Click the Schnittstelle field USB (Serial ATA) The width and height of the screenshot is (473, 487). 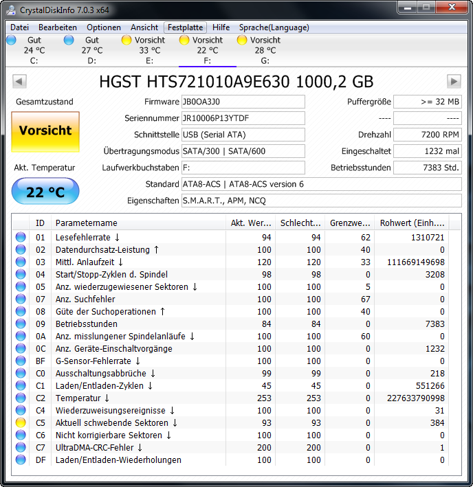(243, 135)
